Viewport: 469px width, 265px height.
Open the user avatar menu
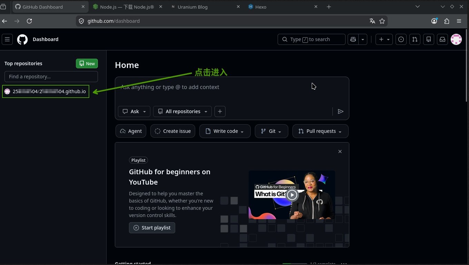point(456,39)
